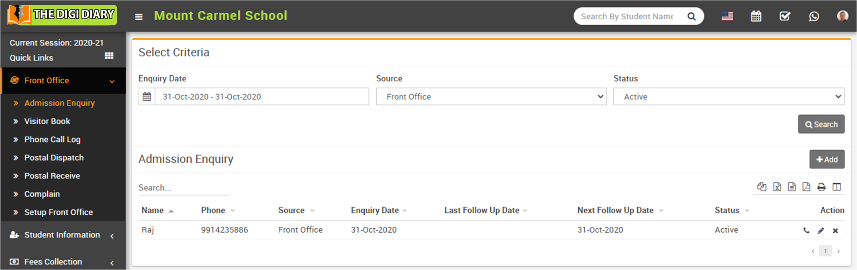Click the Enquiry Date range field
This screenshot has height=270, width=857.
point(261,97)
